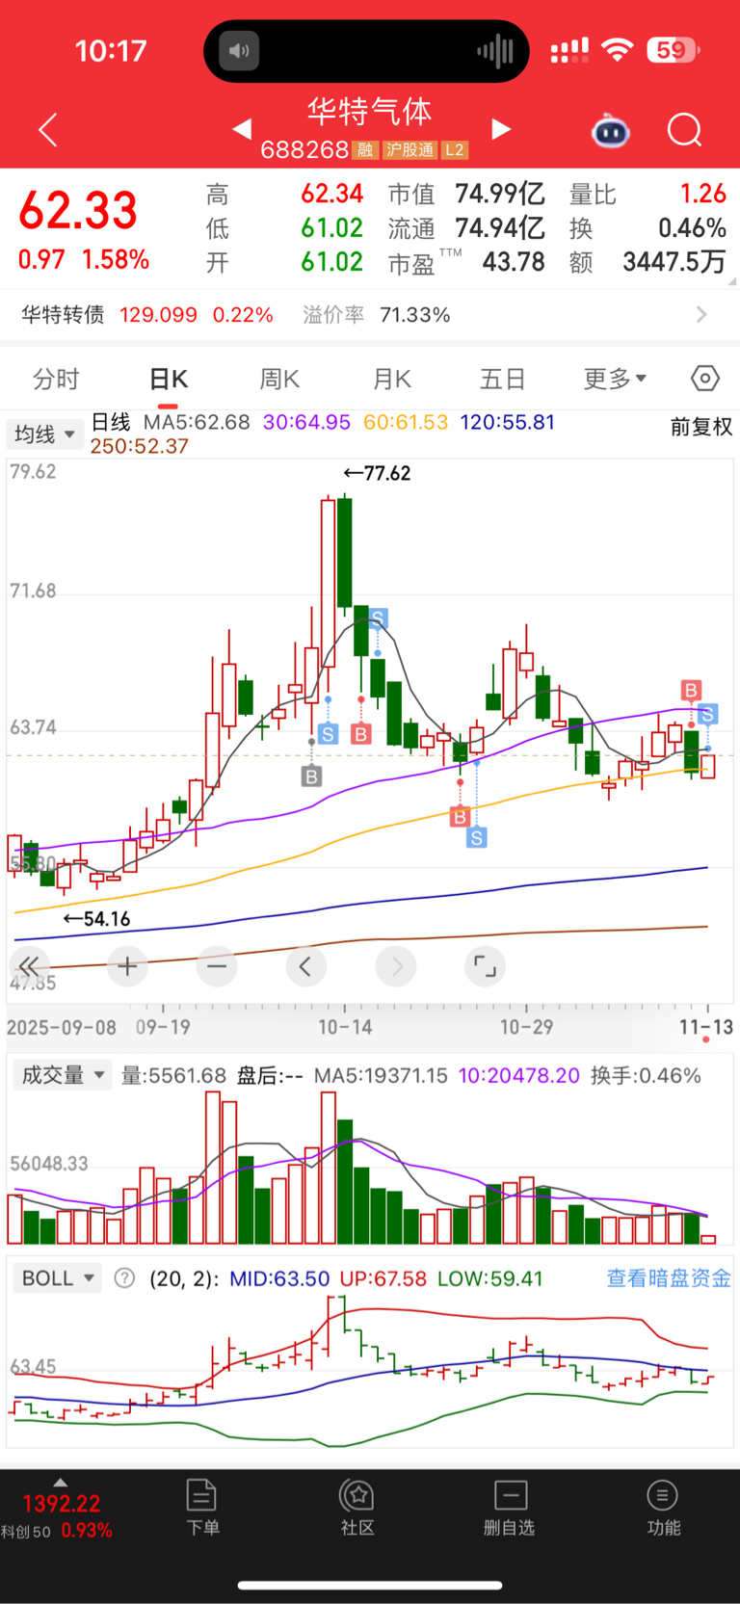Tap 科创50 index value 1392.22

62,1504
